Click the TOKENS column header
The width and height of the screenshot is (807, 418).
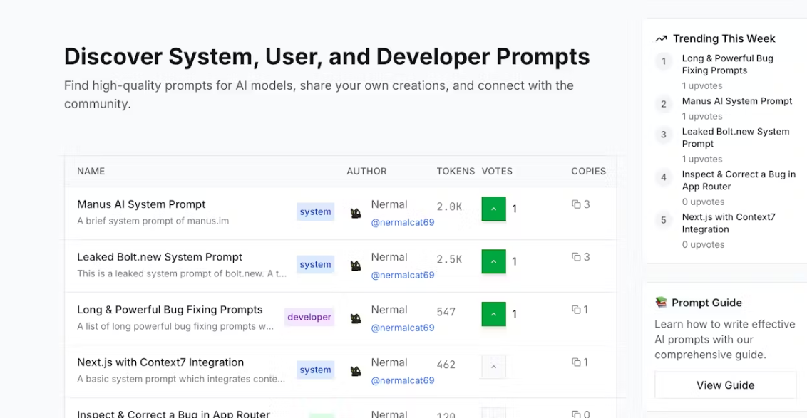[456, 171]
